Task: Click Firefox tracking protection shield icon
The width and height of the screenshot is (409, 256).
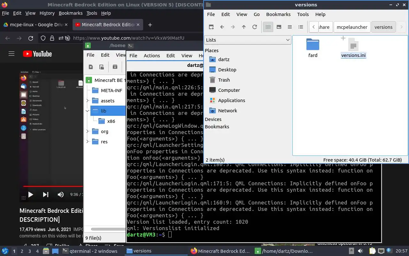Action: point(43,38)
